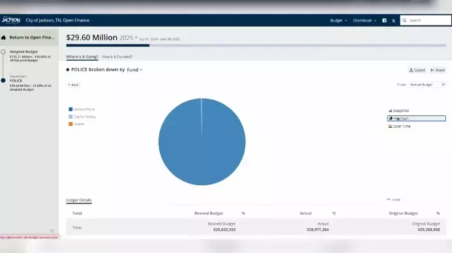This screenshot has width=452, height=253.
Task: Open the X social icon link
Action: point(393,21)
